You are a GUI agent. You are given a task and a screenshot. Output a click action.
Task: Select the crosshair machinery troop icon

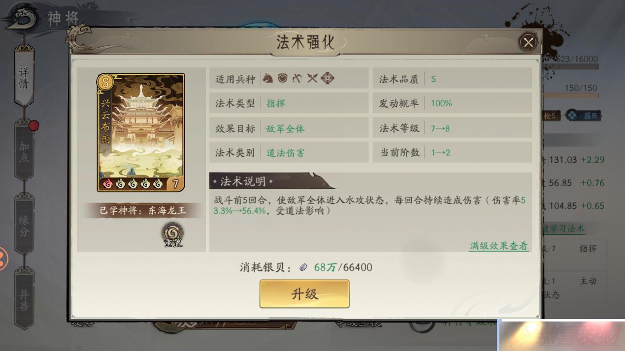pos(328,78)
